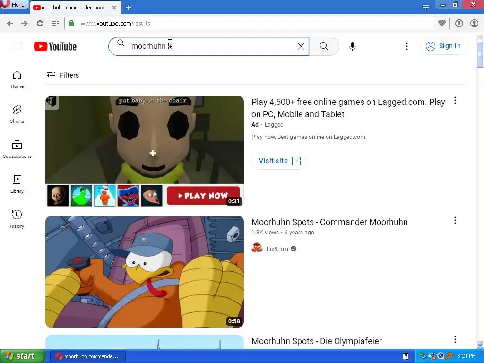The width and height of the screenshot is (484, 363).
Task: Open Moorhuhn Spots - Commander Moorhuhn title
Action: [329, 222]
